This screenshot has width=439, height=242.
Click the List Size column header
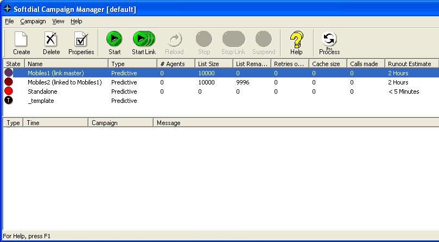coord(214,64)
